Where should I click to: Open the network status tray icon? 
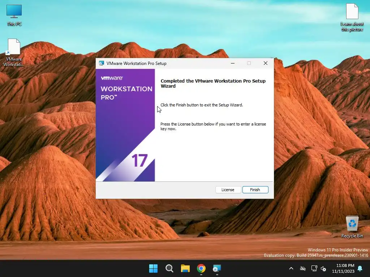coord(314,268)
